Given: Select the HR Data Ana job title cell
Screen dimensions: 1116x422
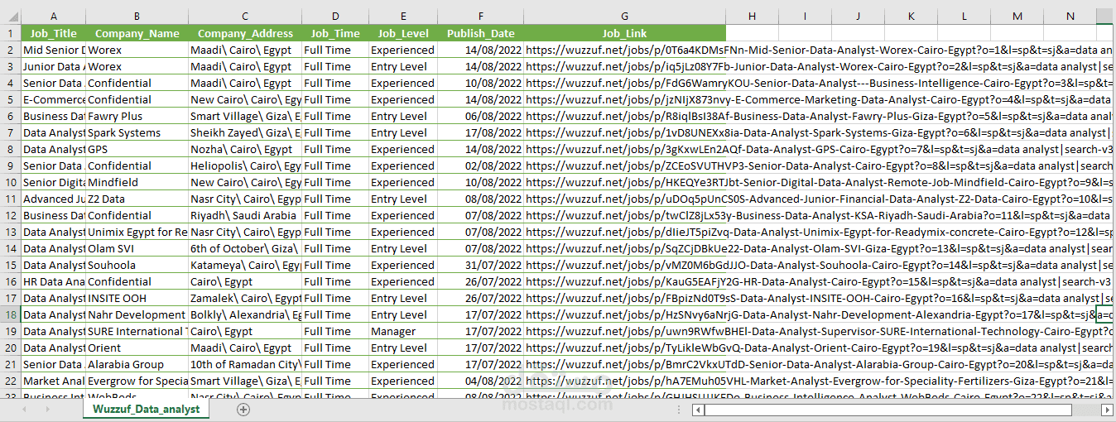Looking at the screenshot, I should tap(54, 281).
